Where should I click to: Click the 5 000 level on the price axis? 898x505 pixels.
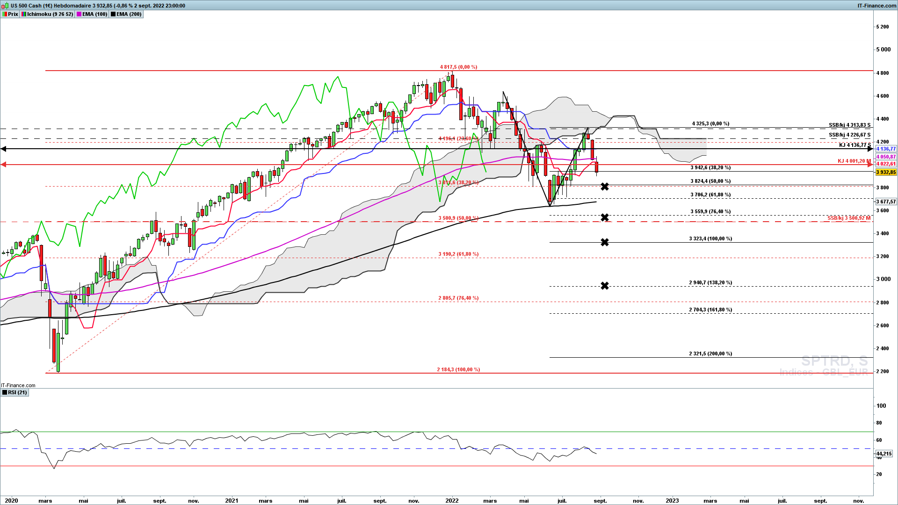click(x=884, y=50)
